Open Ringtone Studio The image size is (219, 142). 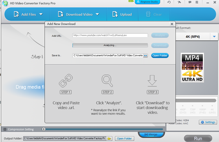pos(147,2)
